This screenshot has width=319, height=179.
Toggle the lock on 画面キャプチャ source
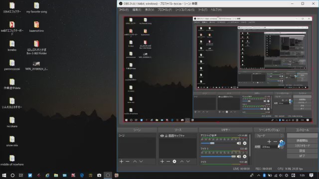click(166, 136)
